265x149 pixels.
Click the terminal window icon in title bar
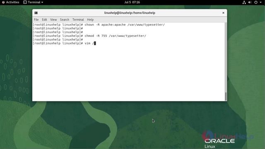[x=36, y=13]
